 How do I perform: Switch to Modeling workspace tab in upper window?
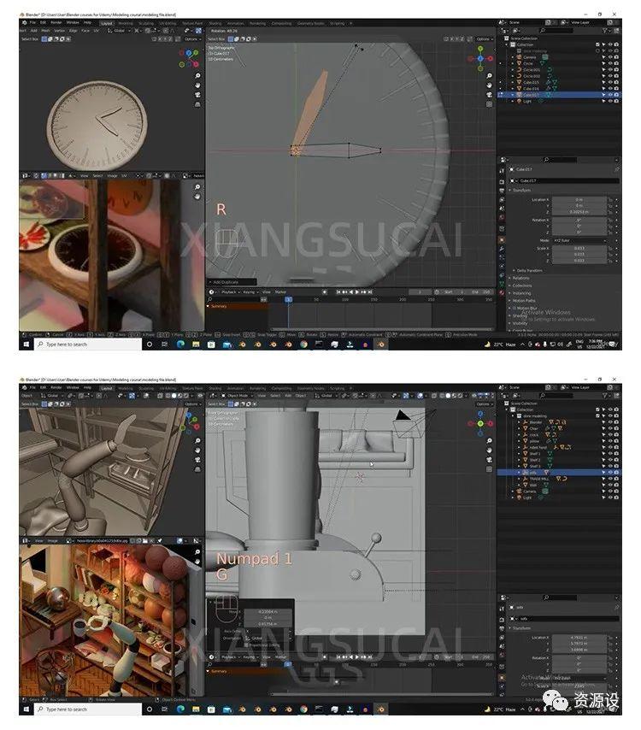tap(126, 23)
